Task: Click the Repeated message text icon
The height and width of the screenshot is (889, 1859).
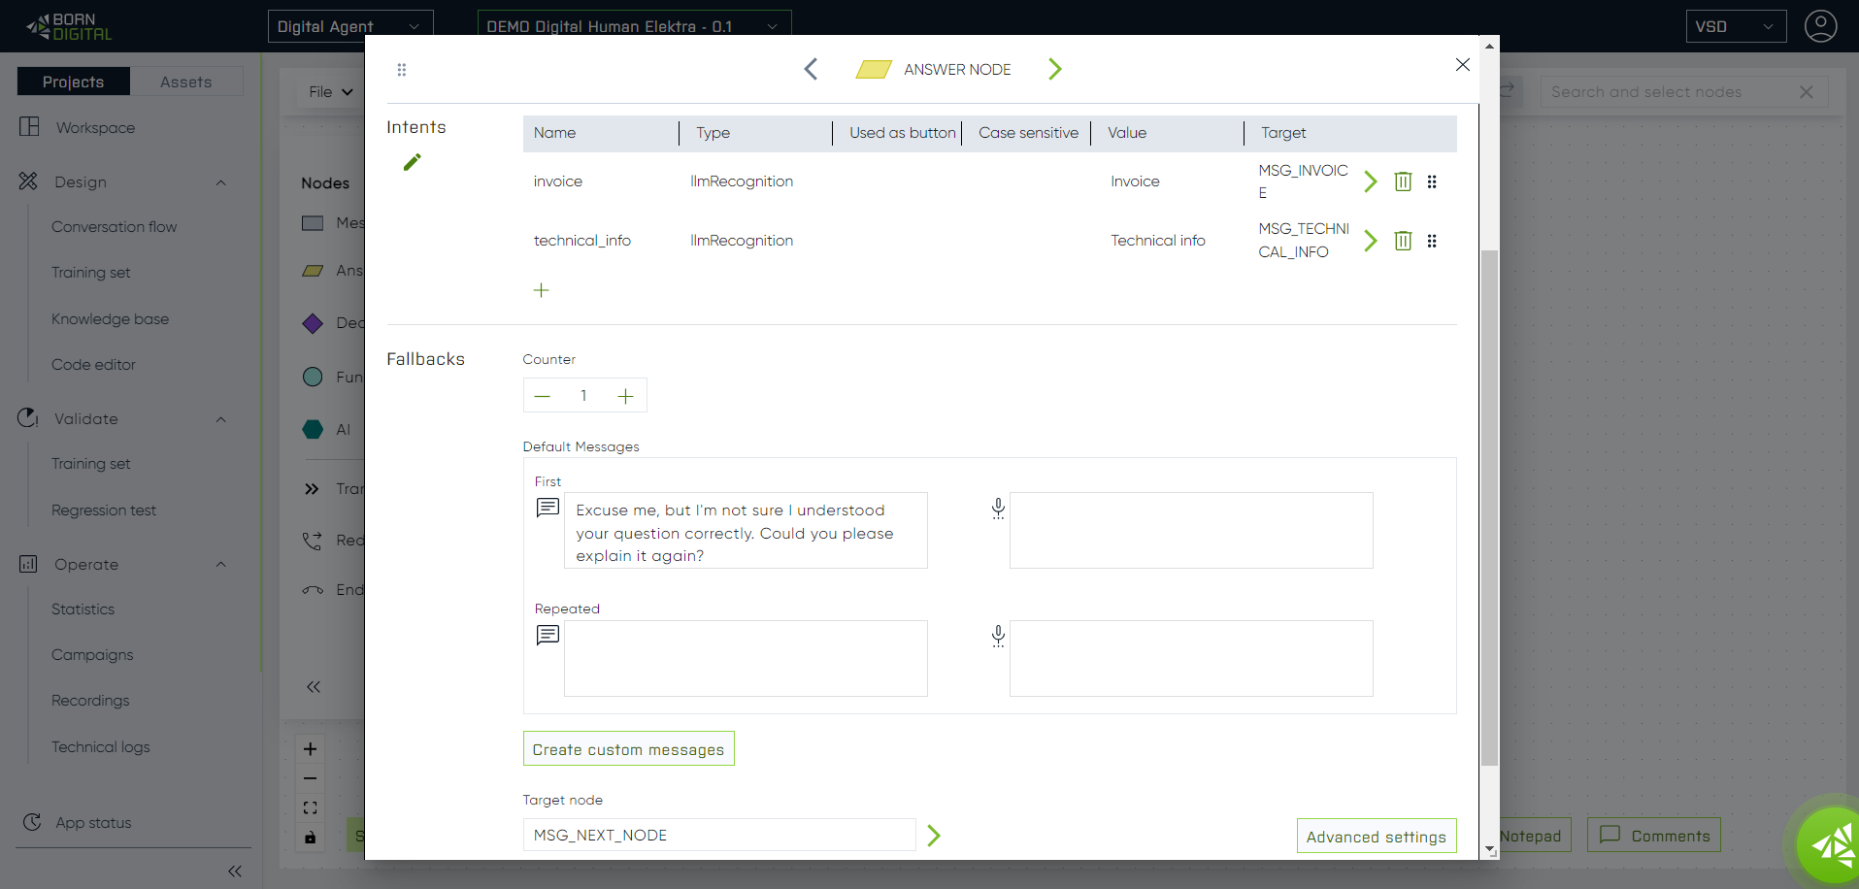Action: [x=548, y=635]
